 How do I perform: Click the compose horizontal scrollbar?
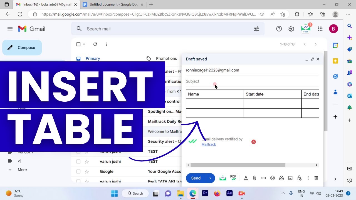(x=238, y=165)
